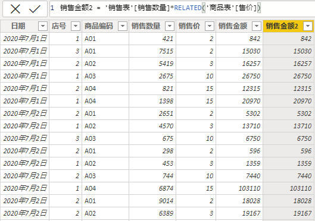Click 销售金额 cell 103110
Image resolution: width=315 pixels, height=221 pixels.
pyautogui.click(x=239, y=188)
